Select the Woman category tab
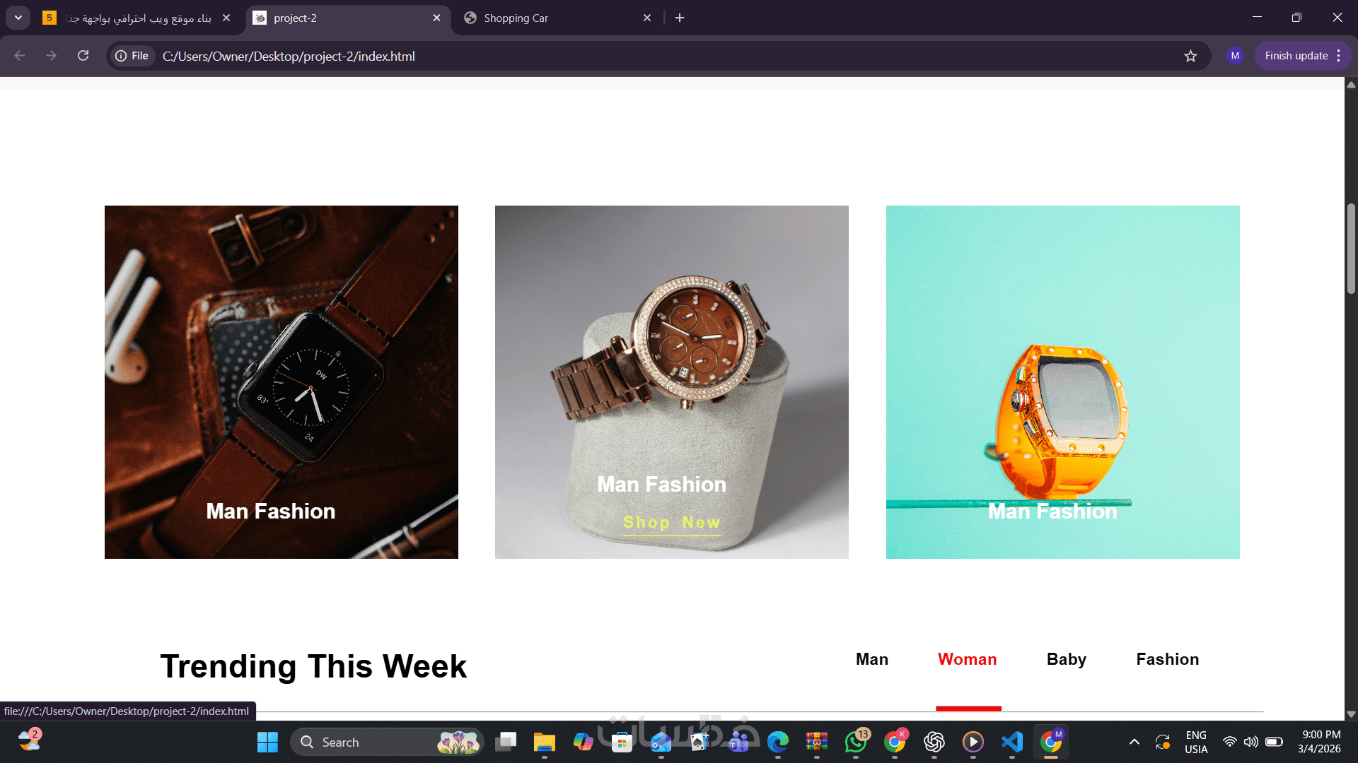The height and width of the screenshot is (763, 1358). [967, 659]
